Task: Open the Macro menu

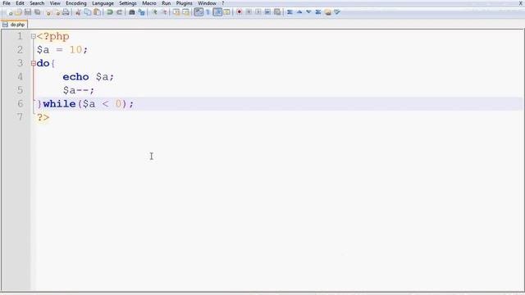Action: click(x=149, y=3)
